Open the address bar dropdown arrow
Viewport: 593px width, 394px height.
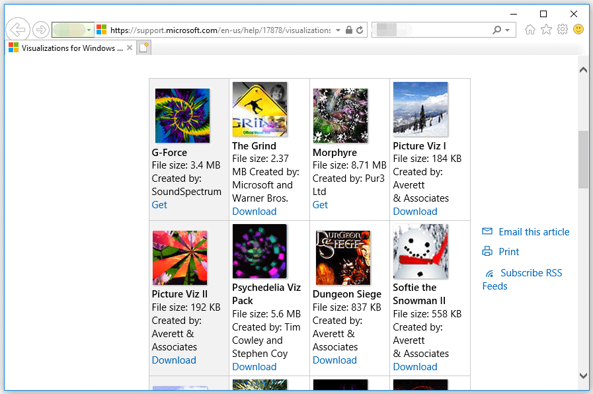tap(337, 29)
